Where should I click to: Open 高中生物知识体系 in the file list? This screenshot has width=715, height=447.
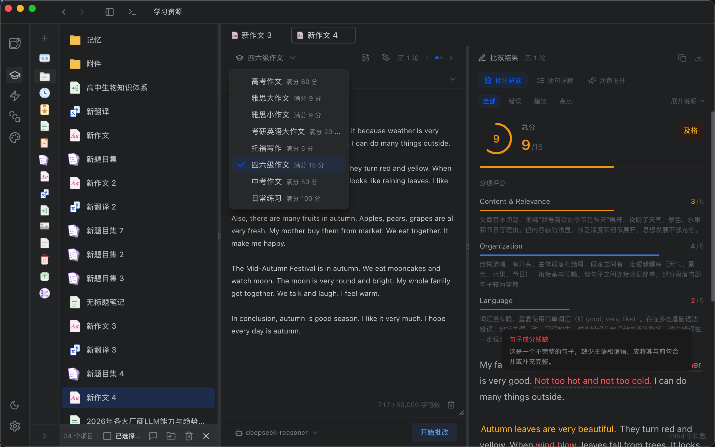tap(117, 88)
